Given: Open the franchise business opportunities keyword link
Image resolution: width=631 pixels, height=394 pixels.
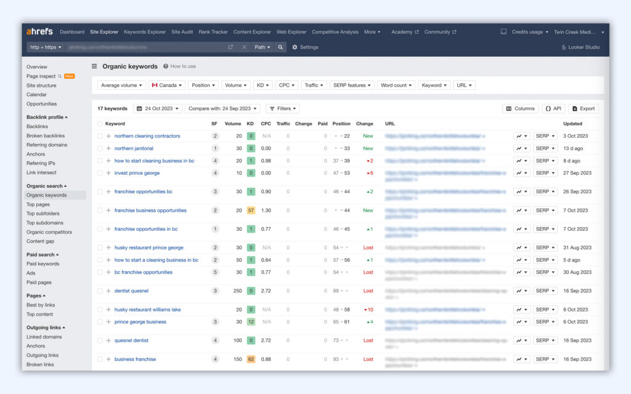Looking at the screenshot, I should pyautogui.click(x=150, y=211).
